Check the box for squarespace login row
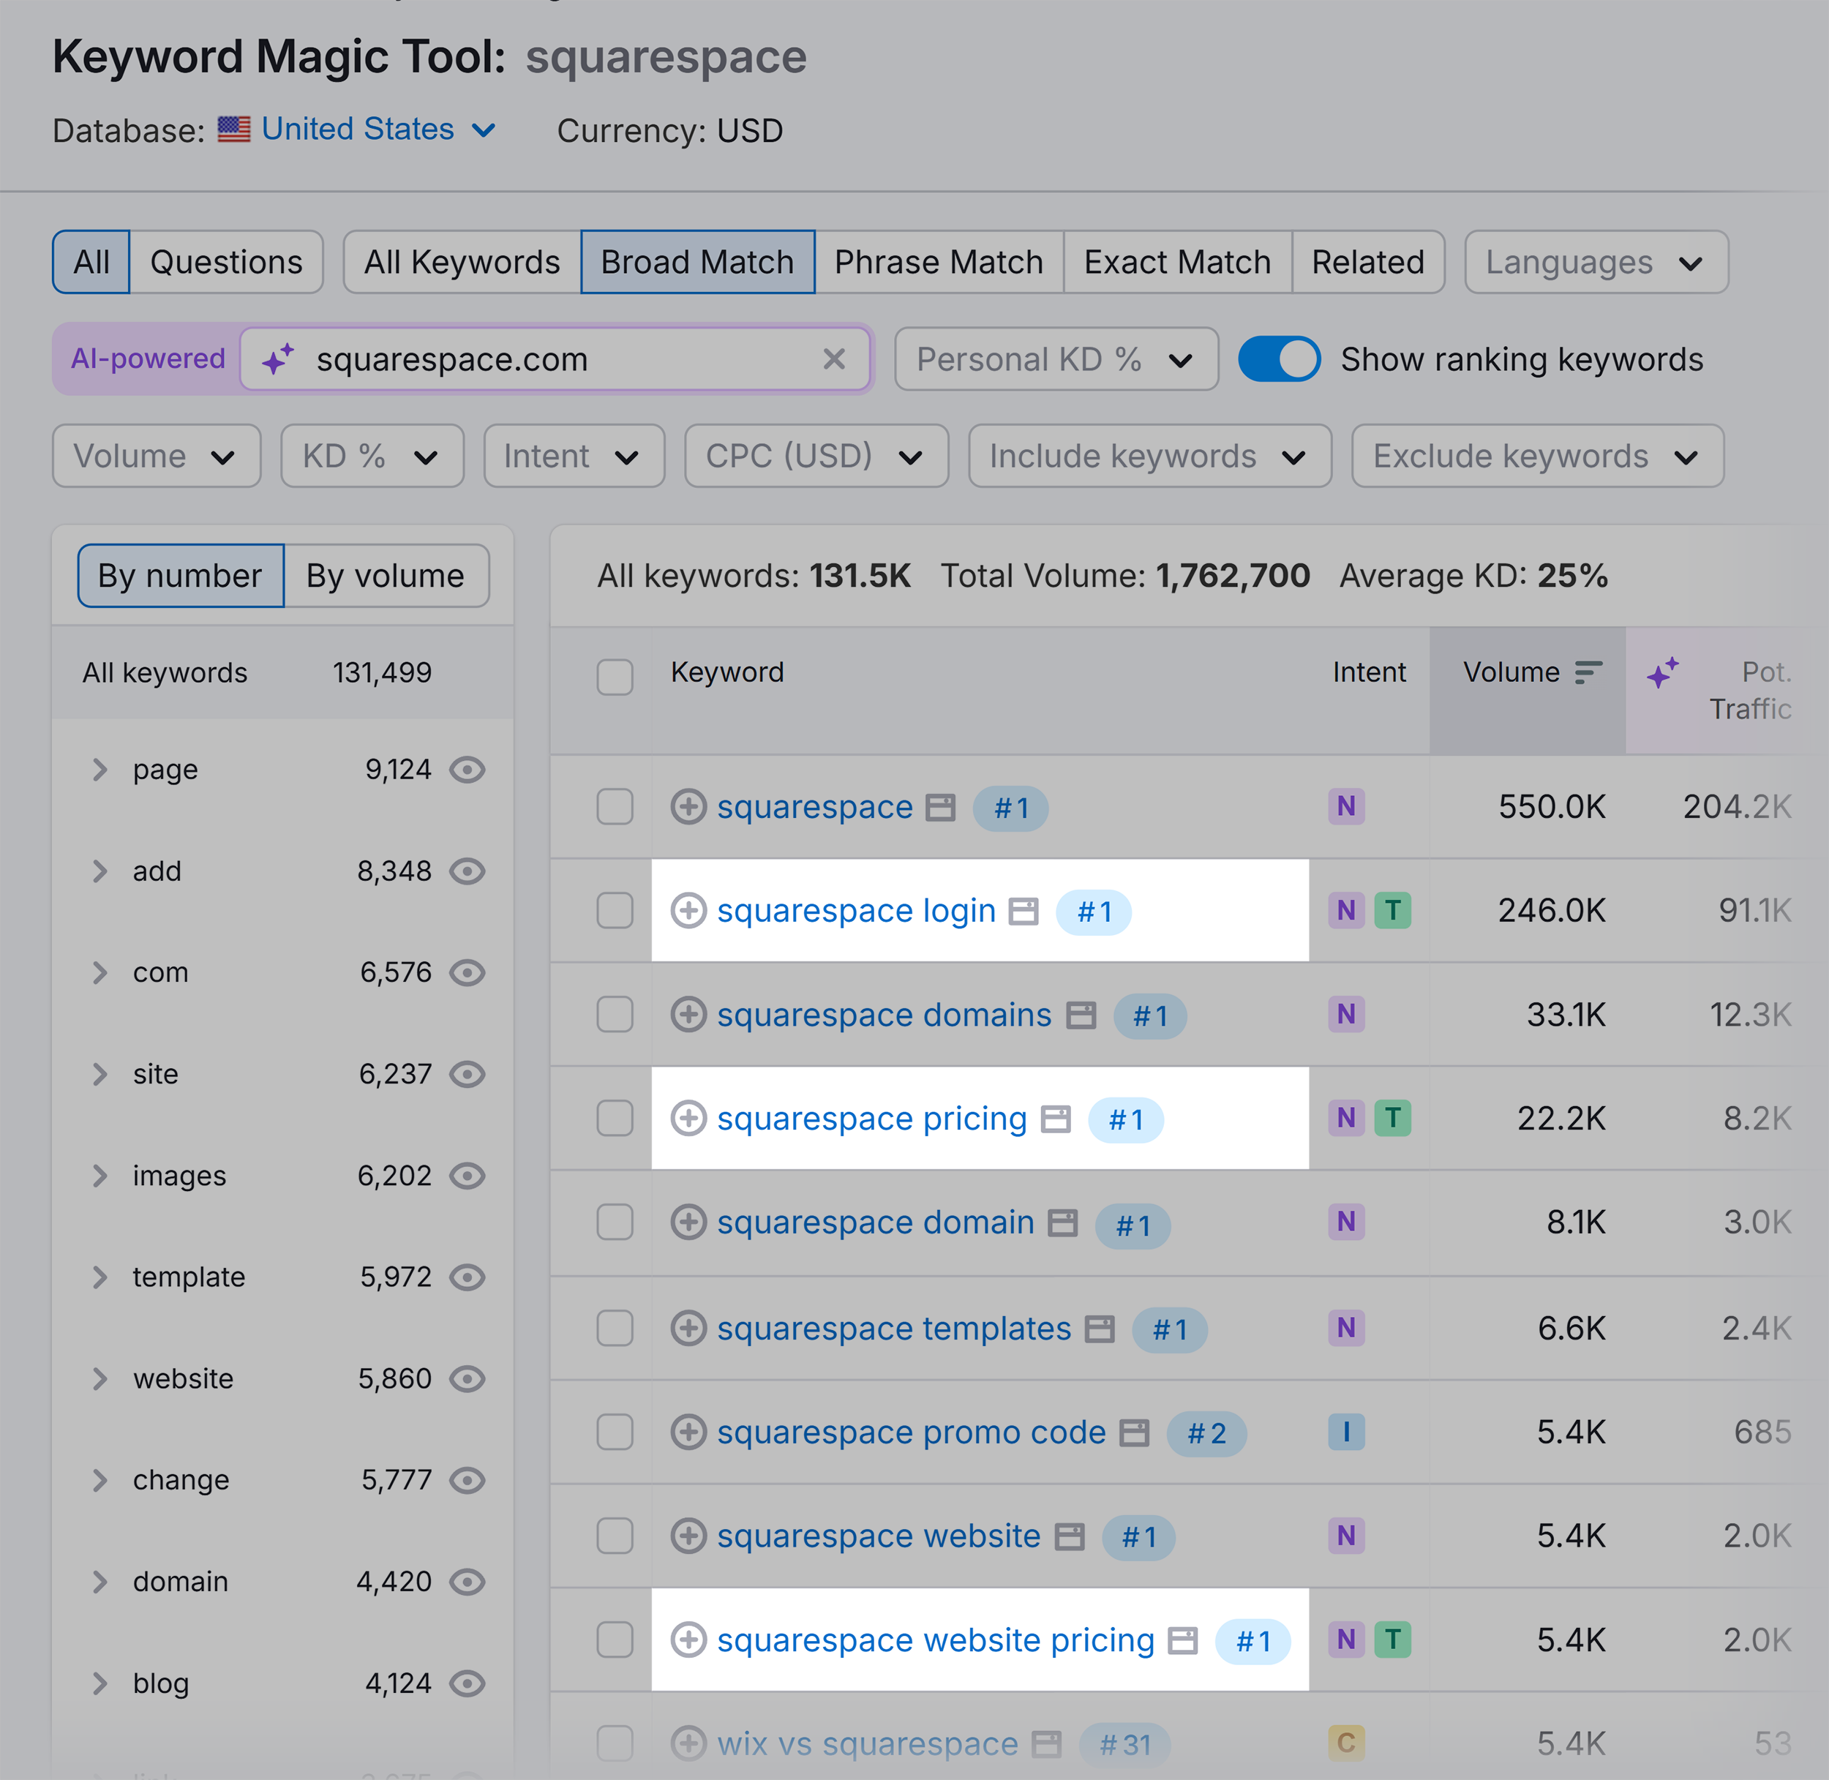Viewport: 1829px width, 1780px height. point(615,911)
